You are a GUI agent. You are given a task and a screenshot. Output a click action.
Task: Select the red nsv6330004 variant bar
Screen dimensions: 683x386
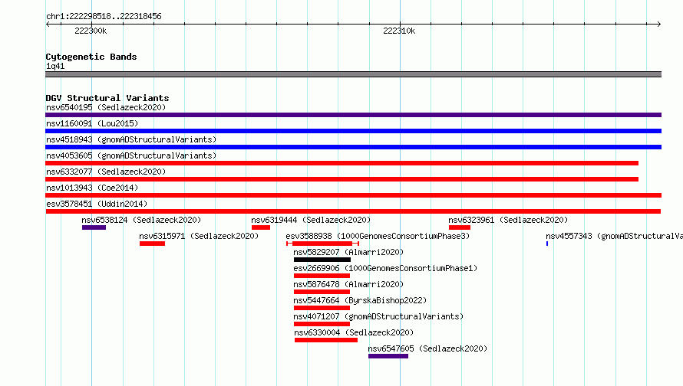pyautogui.click(x=326, y=340)
